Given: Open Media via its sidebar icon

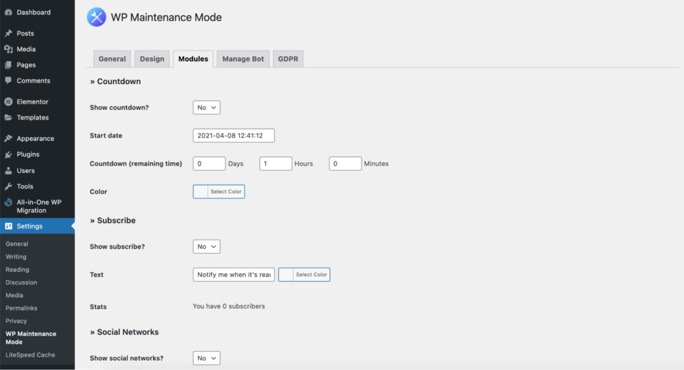Looking at the screenshot, I should coord(8,49).
